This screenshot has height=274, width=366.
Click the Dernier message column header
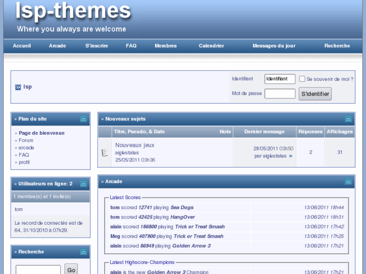(x=264, y=132)
